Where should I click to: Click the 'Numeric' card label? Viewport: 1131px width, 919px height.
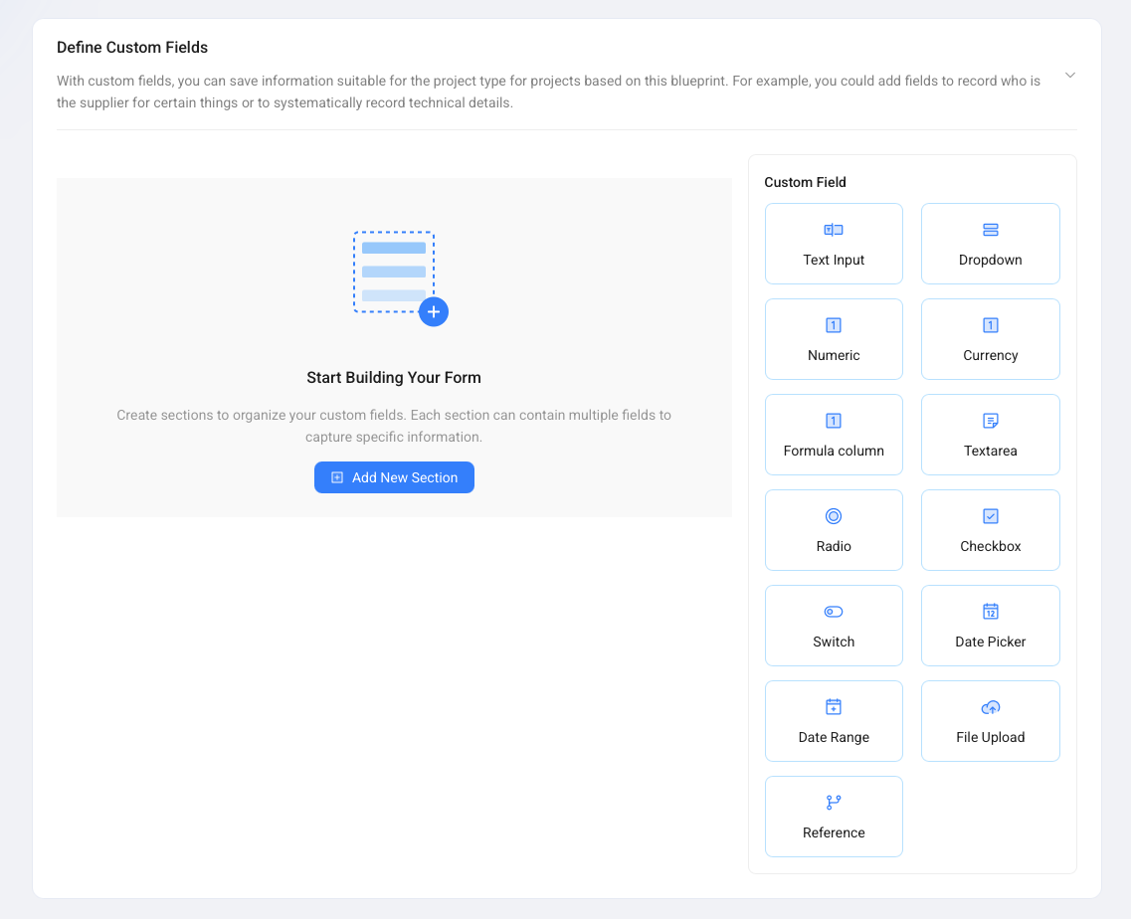point(834,355)
